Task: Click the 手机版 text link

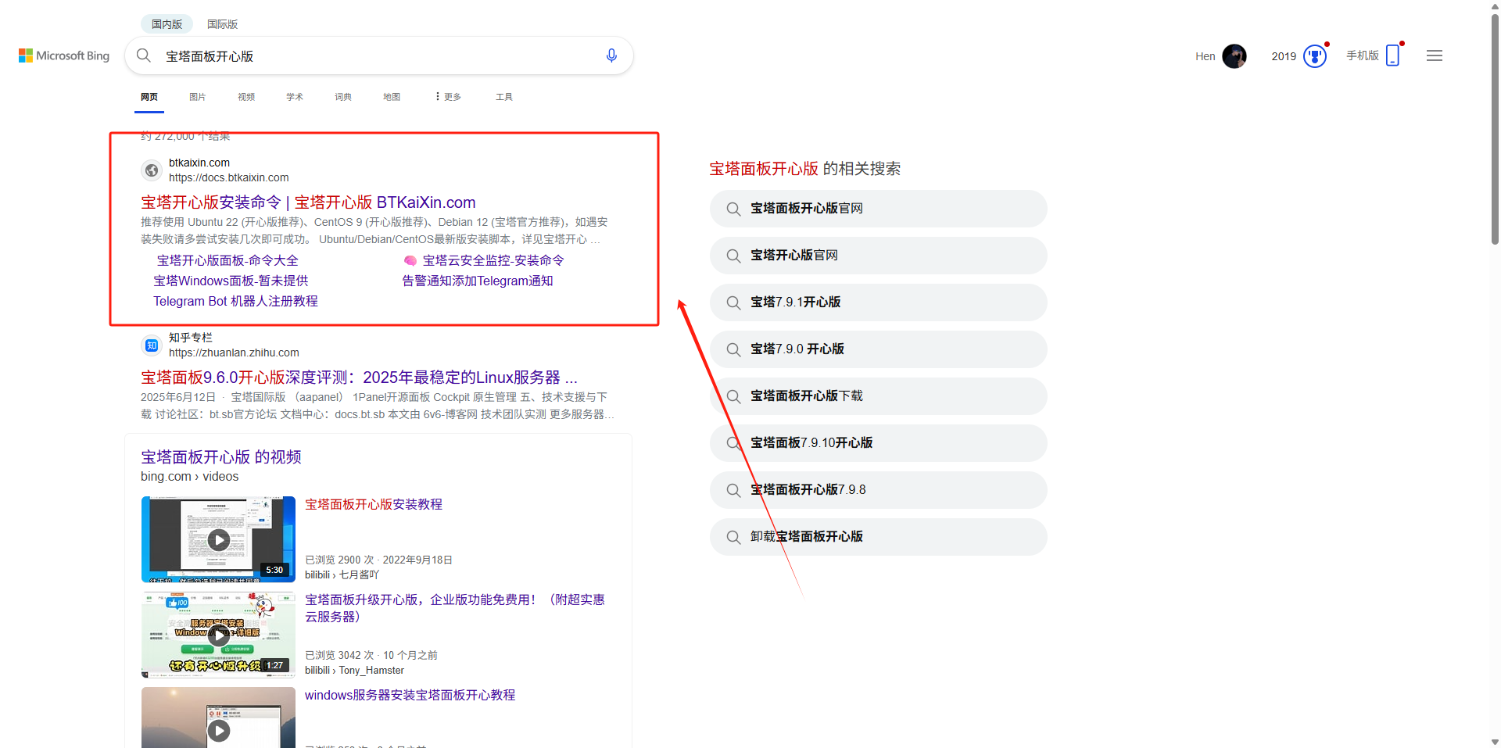Action: pos(1363,55)
